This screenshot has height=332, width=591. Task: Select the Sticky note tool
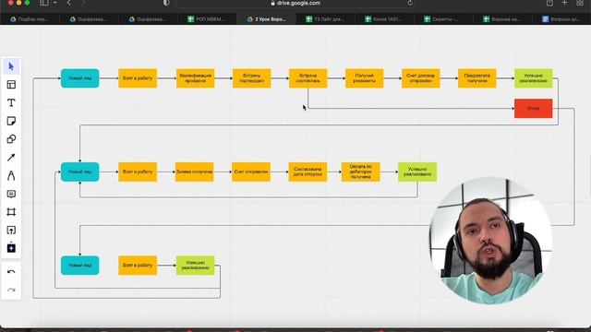[x=11, y=121]
